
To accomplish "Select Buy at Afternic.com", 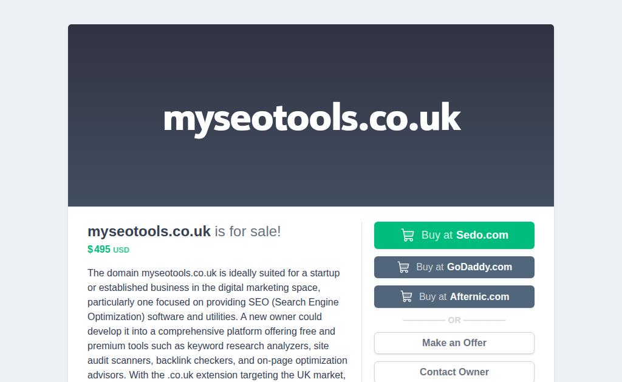I will [454, 297].
